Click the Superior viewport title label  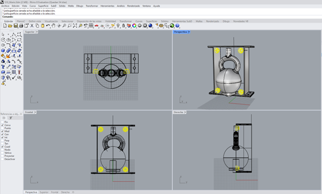pyautogui.click(x=30, y=32)
